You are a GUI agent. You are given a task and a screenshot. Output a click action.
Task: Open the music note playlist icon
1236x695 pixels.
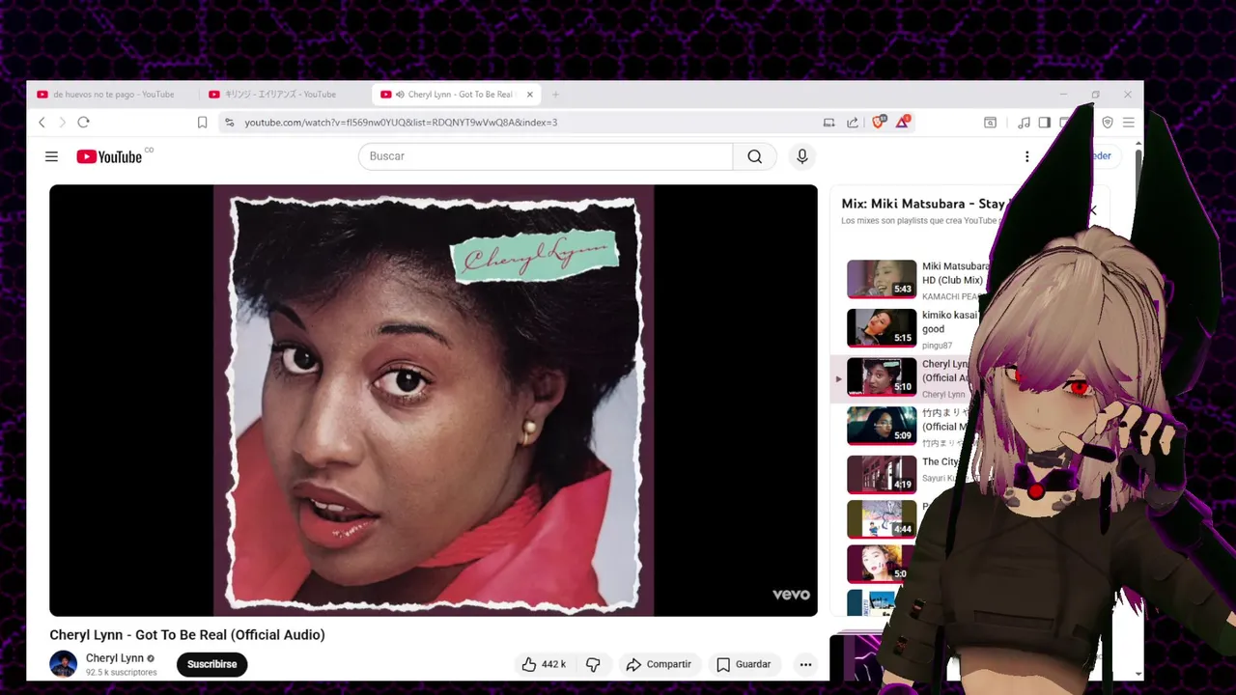(x=1024, y=123)
